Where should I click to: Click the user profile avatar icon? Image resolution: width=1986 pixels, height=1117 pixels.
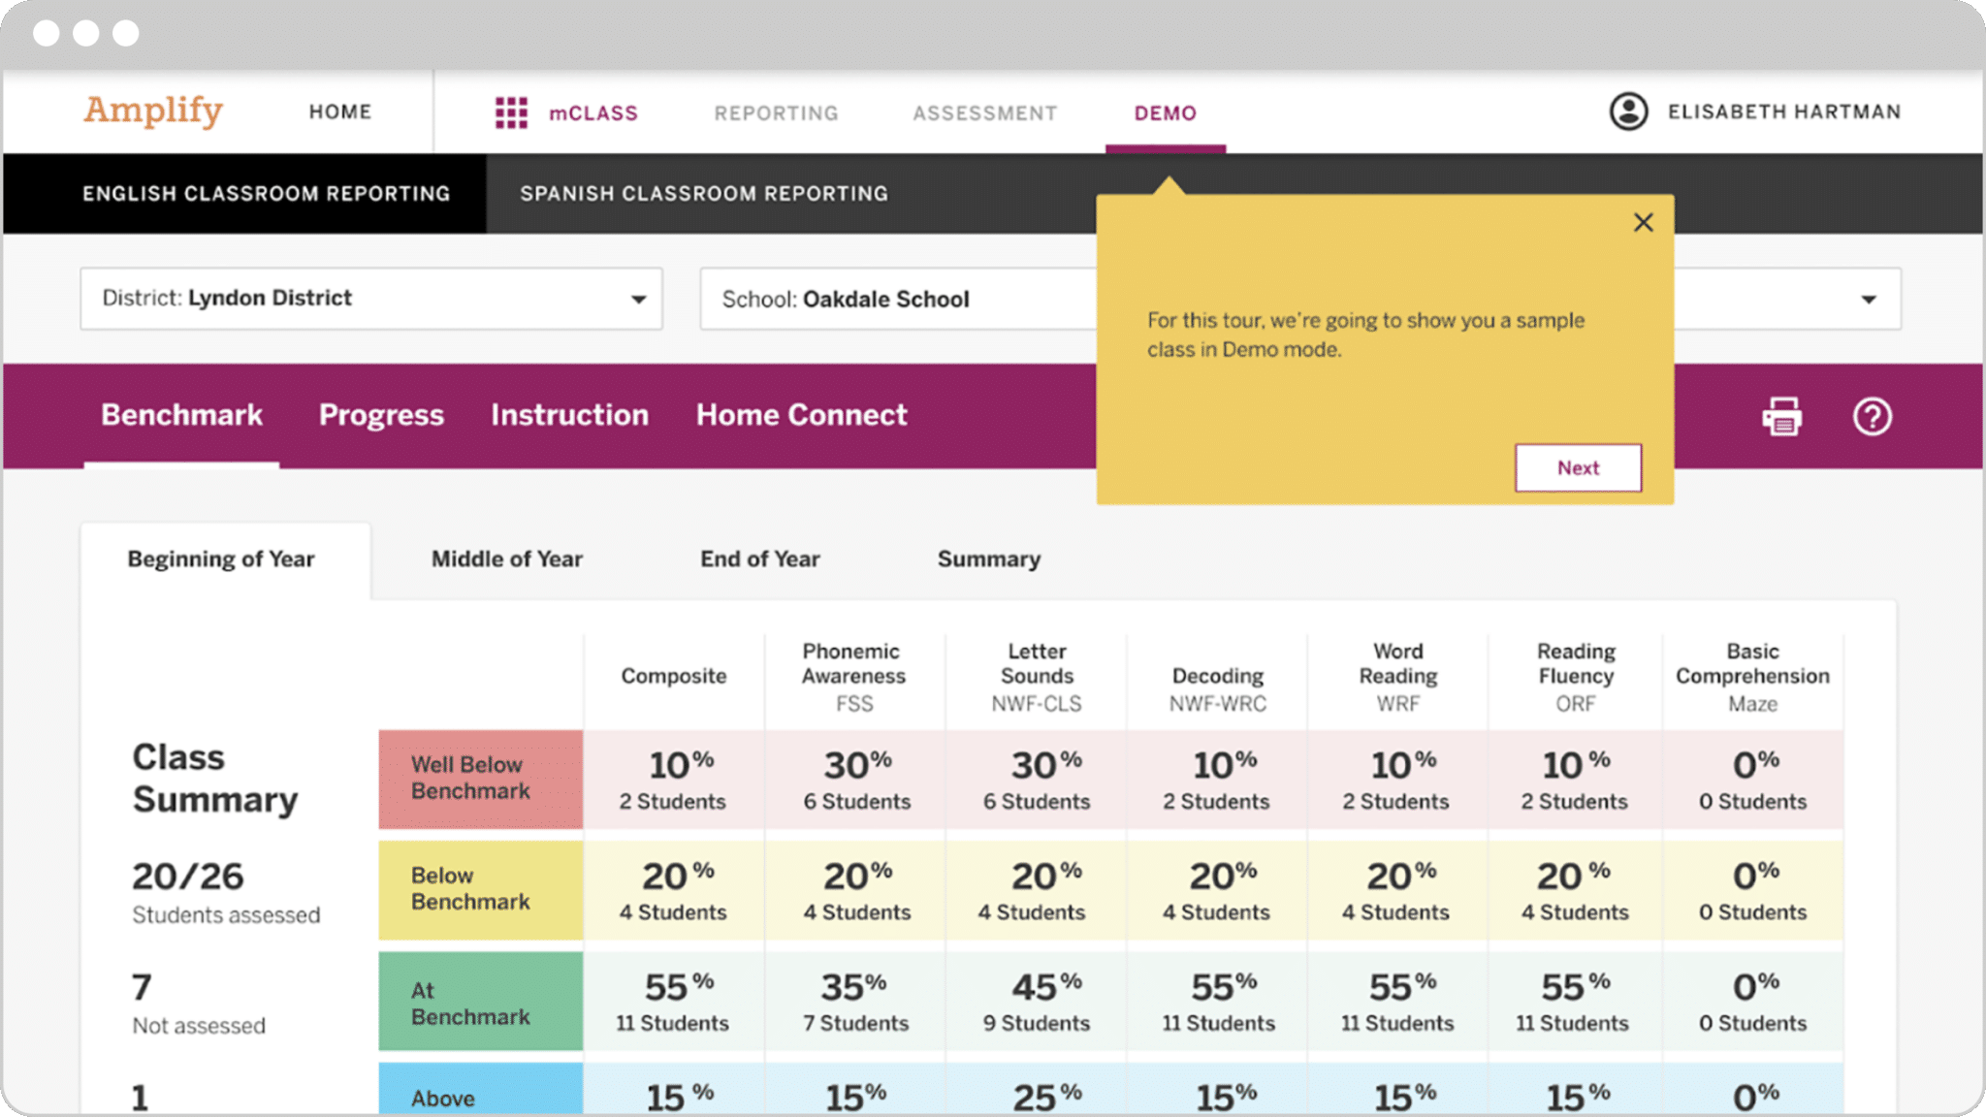[1627, 111]
